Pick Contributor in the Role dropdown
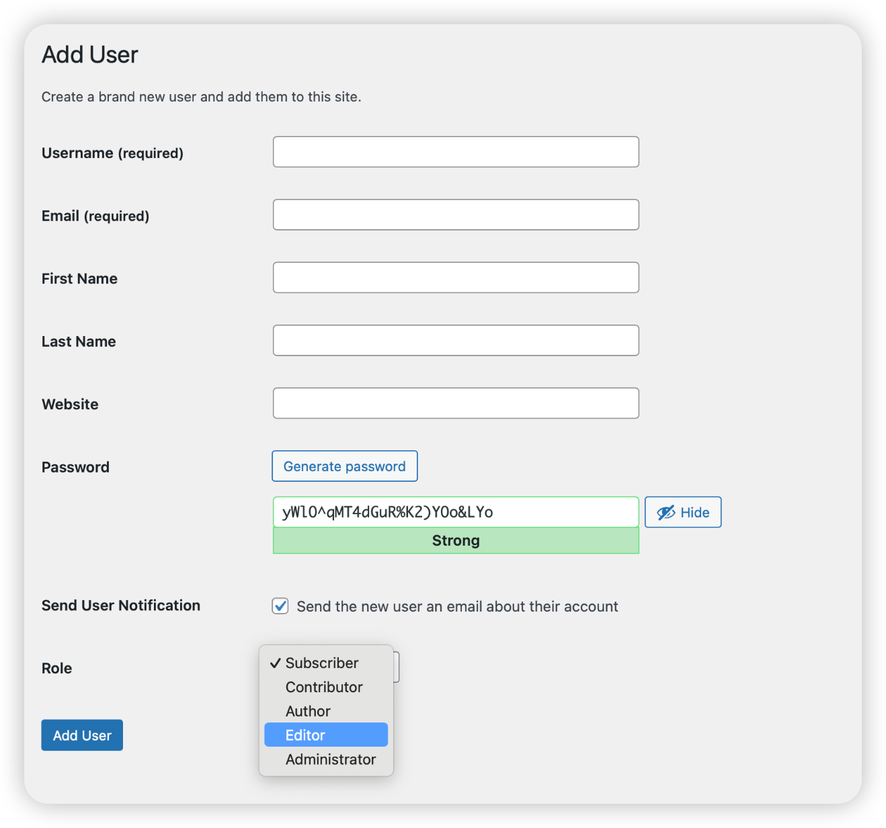Viewport: 886px width, 828px height. [x=323, y=687]
